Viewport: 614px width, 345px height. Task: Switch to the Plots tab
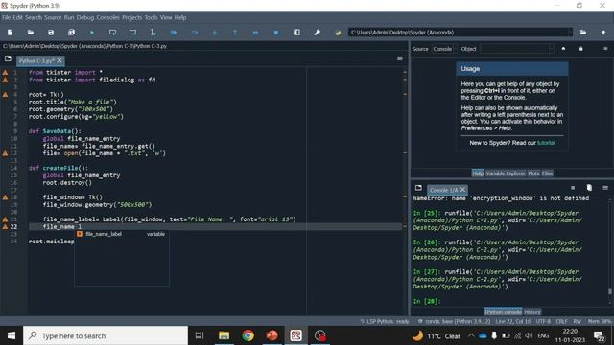[533, 173]
